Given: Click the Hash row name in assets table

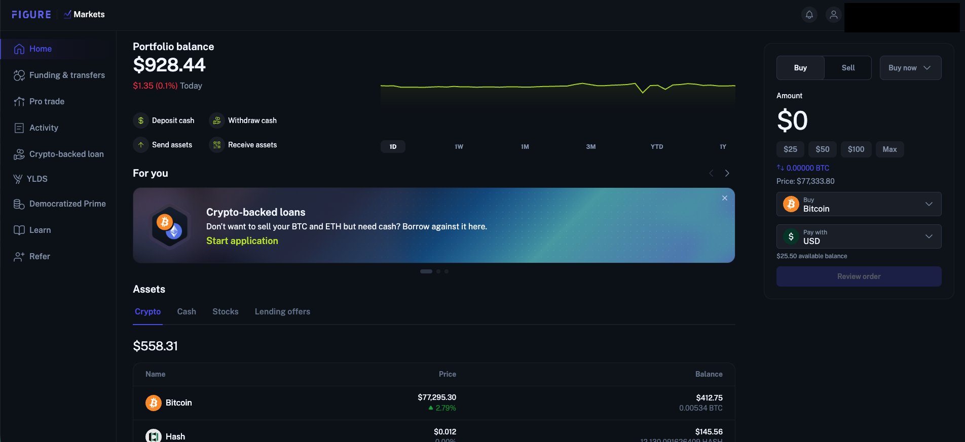Looking at the screenshot, I should (175, 436).
